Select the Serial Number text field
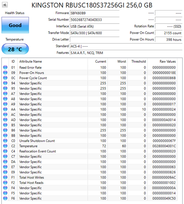This screenshot has width=184, height=204. [x=94, y=20]
